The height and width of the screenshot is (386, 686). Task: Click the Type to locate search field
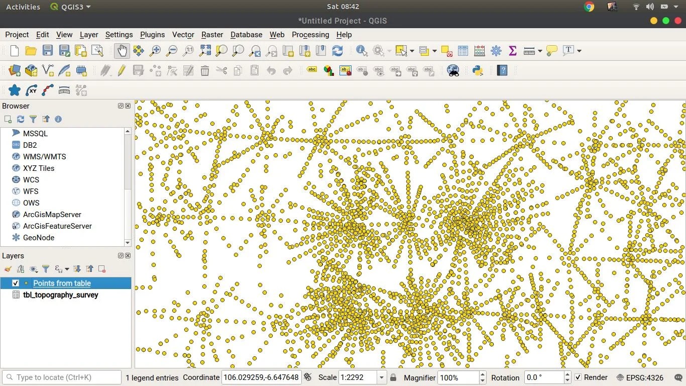click(x=61, y=377)
